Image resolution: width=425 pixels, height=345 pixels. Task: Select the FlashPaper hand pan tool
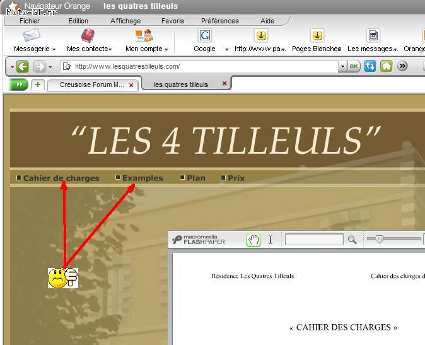tap(253, 240)
